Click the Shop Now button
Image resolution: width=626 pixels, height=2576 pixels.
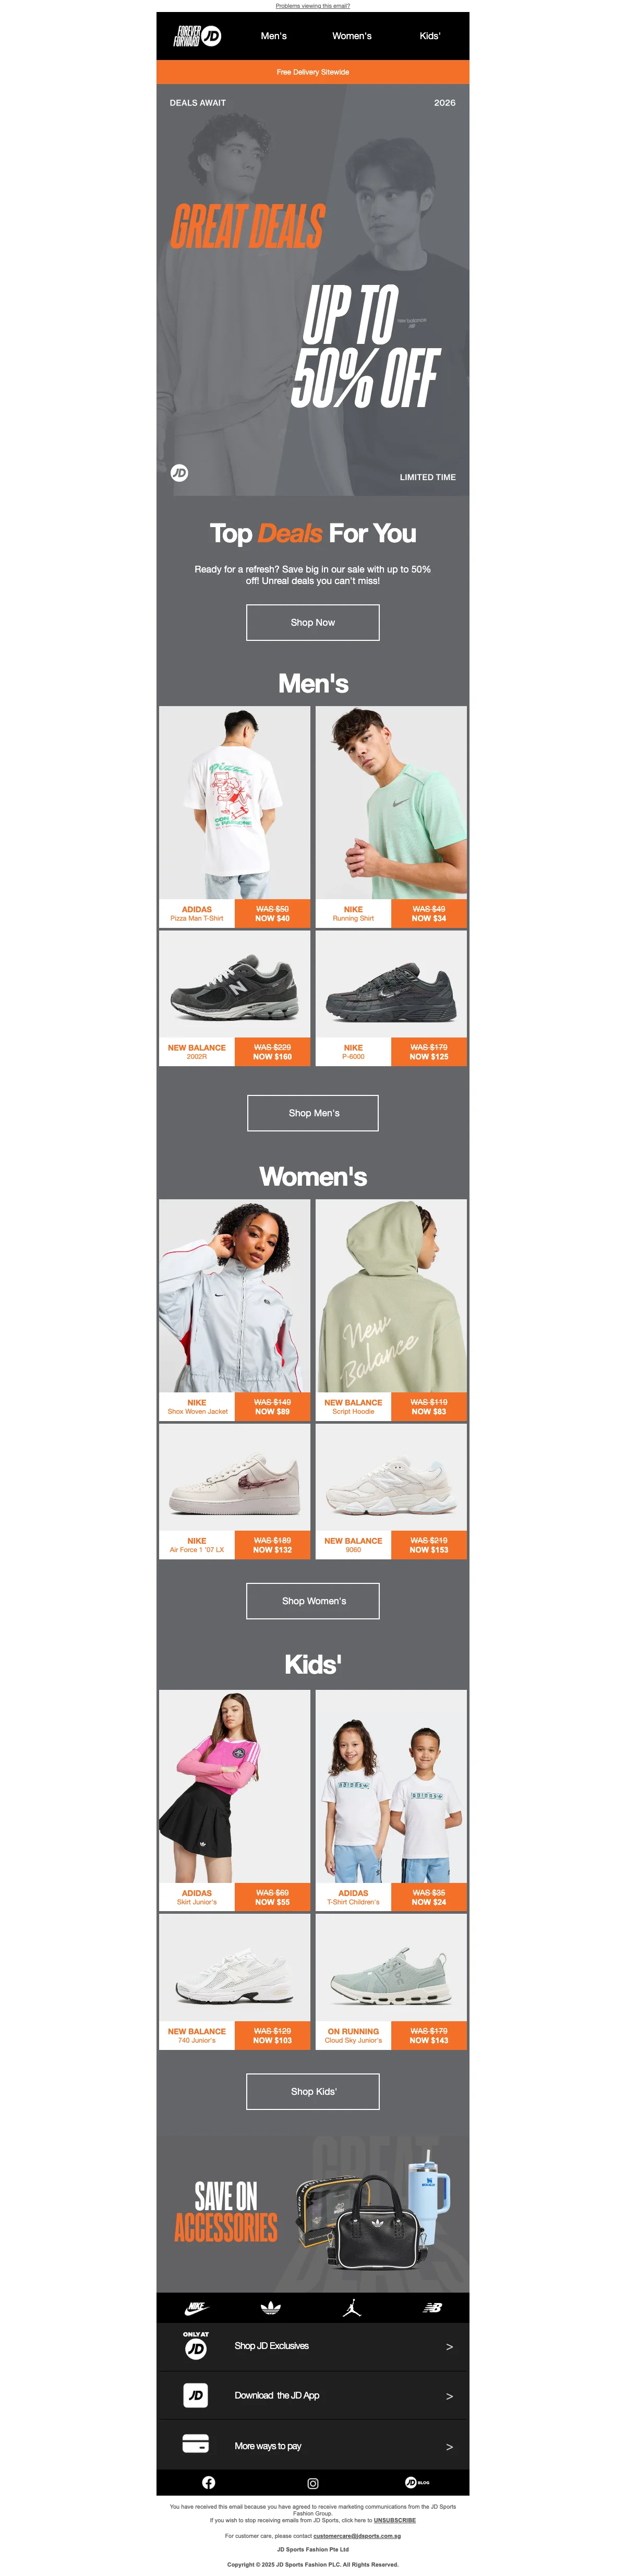click(x=313, y=622)
